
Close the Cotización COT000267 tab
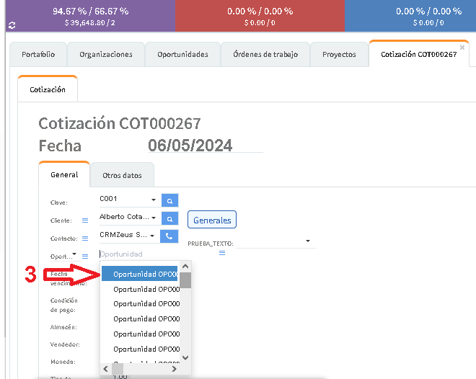(462, 48)
